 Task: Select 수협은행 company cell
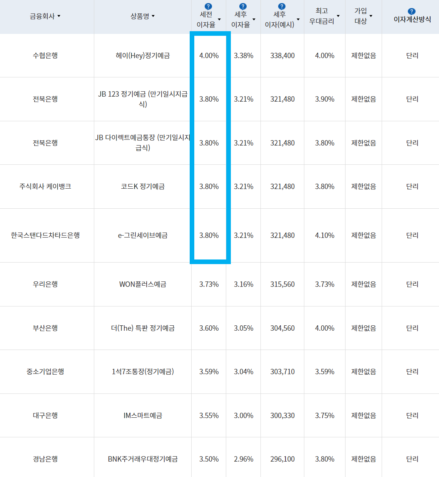tap(45, 55)
